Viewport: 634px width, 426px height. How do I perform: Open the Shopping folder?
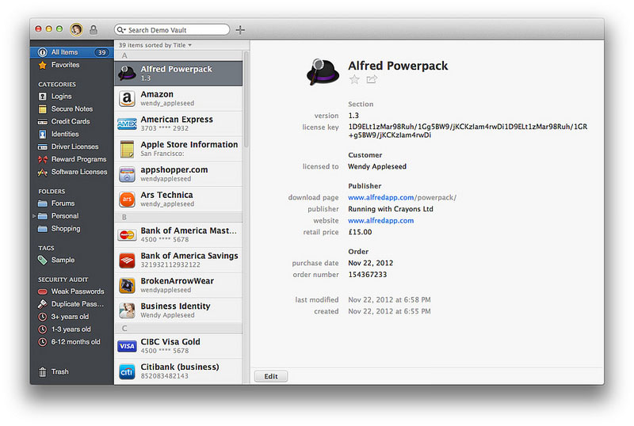(66, 228)
